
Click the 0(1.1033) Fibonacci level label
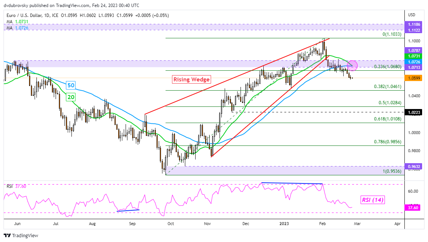click(x=392, y=34)
